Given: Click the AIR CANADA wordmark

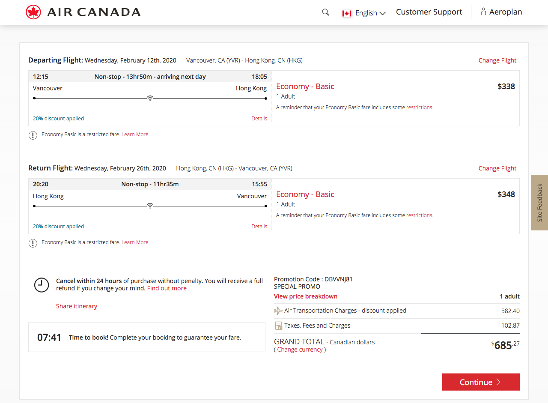Looking at the screenshot, I should tap(94, 12).
